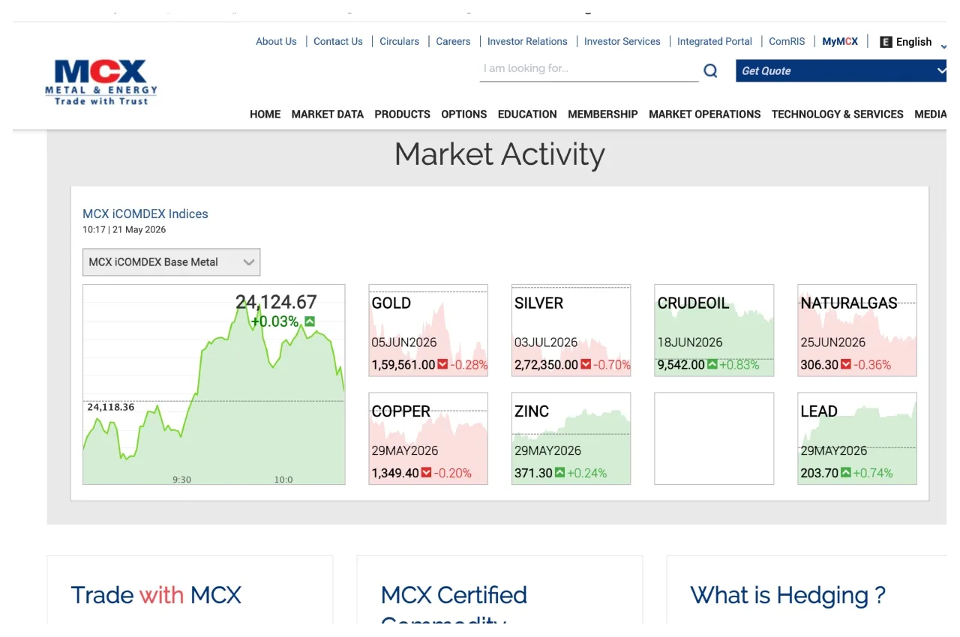Go to the About Us link
Image resolution: width=960 pixels, height=637 pixels.
click(276, 41)
